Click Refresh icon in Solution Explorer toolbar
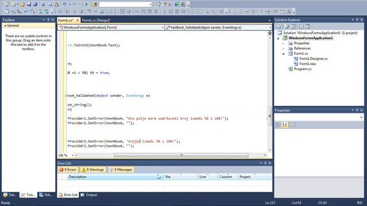Screen dimensions: 367x206 [293, 26]
